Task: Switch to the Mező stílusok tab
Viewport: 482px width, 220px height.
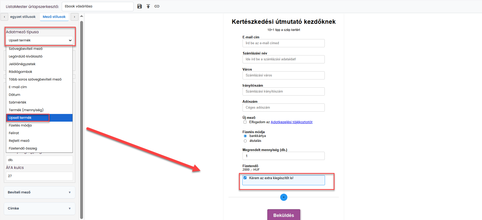Action: tap(54, 17)
